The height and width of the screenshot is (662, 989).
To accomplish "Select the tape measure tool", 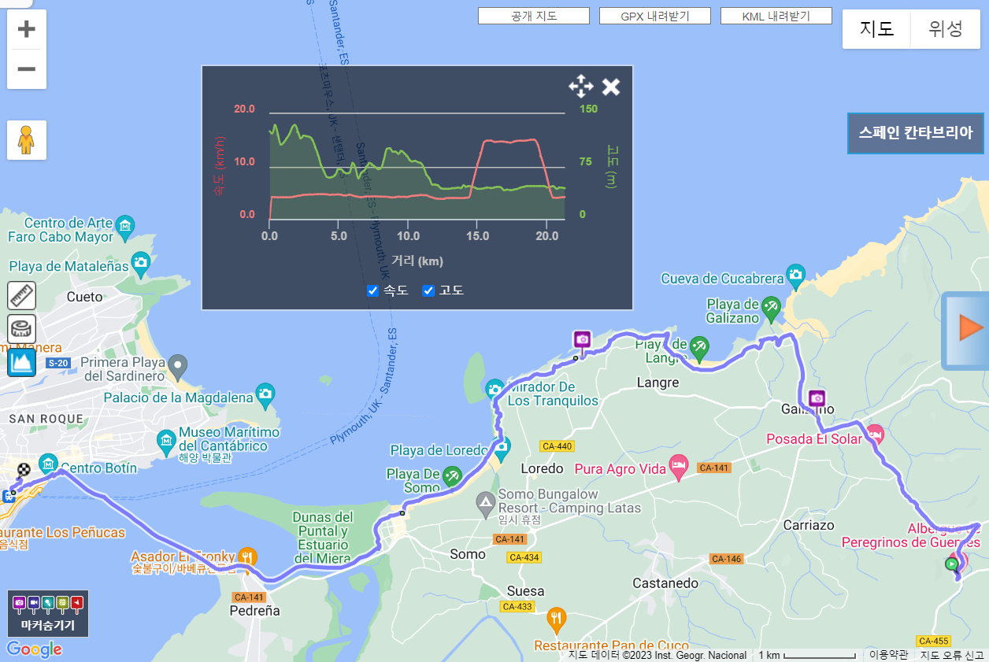I will point(22,329).
